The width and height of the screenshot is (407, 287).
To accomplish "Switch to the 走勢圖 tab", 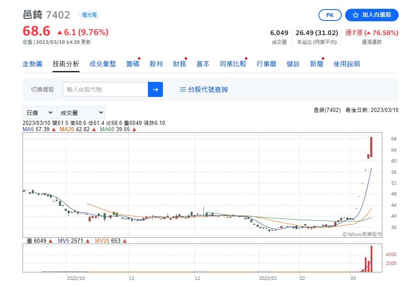I will click(x=32, y=64).
